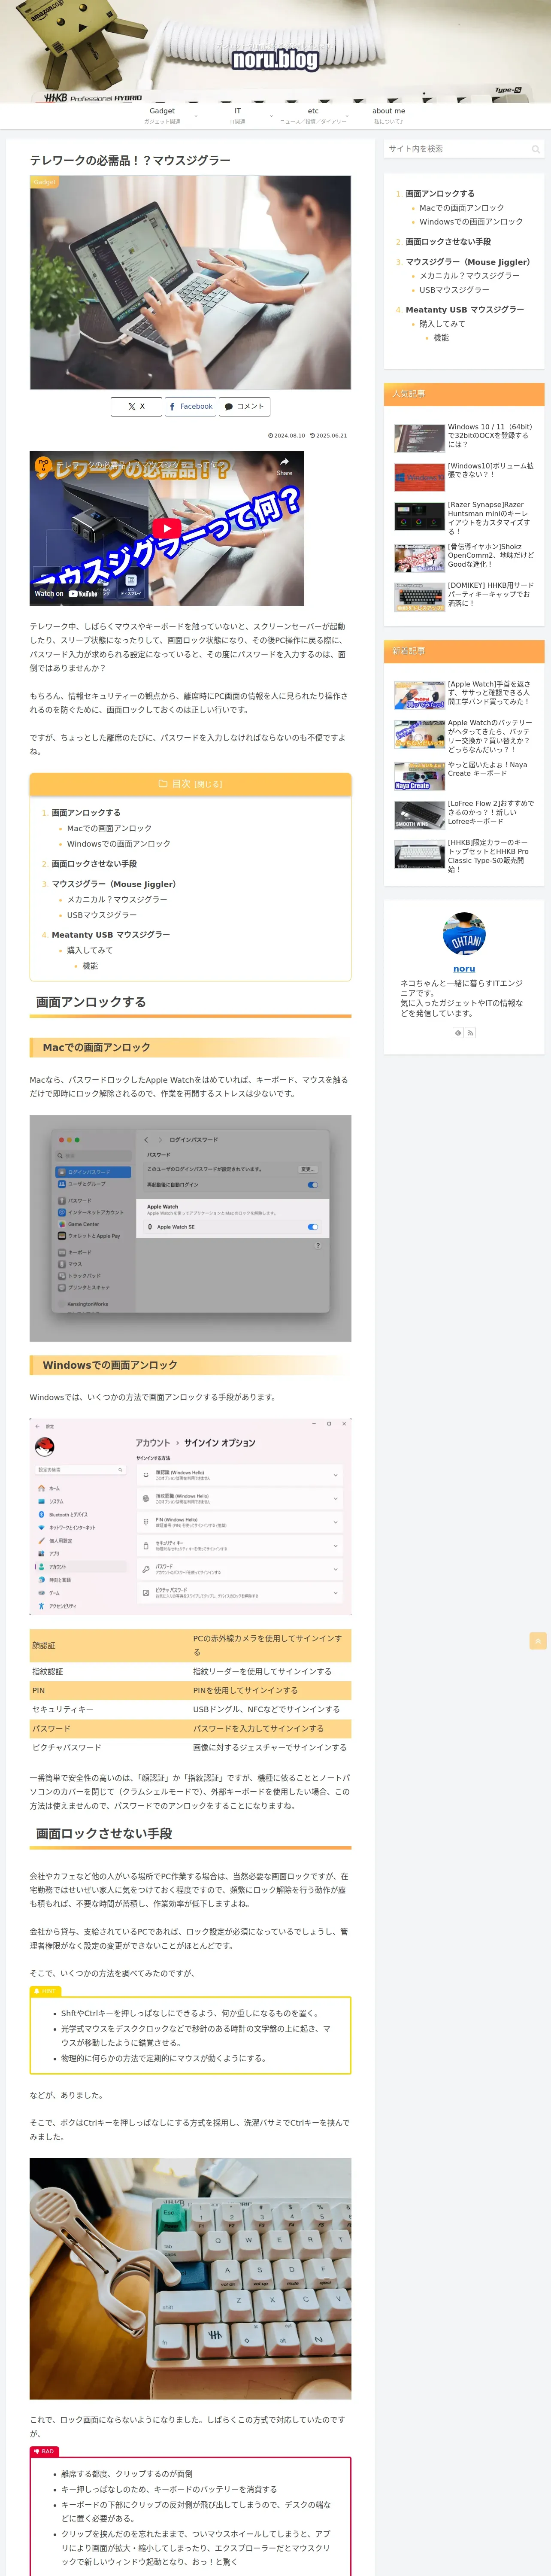This screenshot has width=551, height=2576.
Task: Click マウスジグラー(Mouse Jiggler) in the sidebar contents
Action: click(468, 262)
